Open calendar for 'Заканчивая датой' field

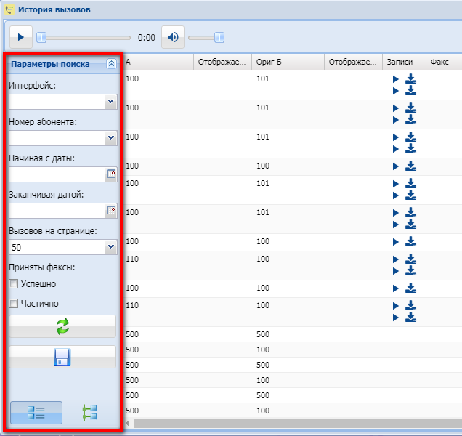(x=111, y=211)
